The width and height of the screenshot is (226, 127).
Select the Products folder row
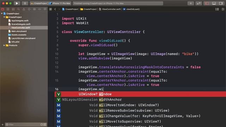click(x=24, y=46)
